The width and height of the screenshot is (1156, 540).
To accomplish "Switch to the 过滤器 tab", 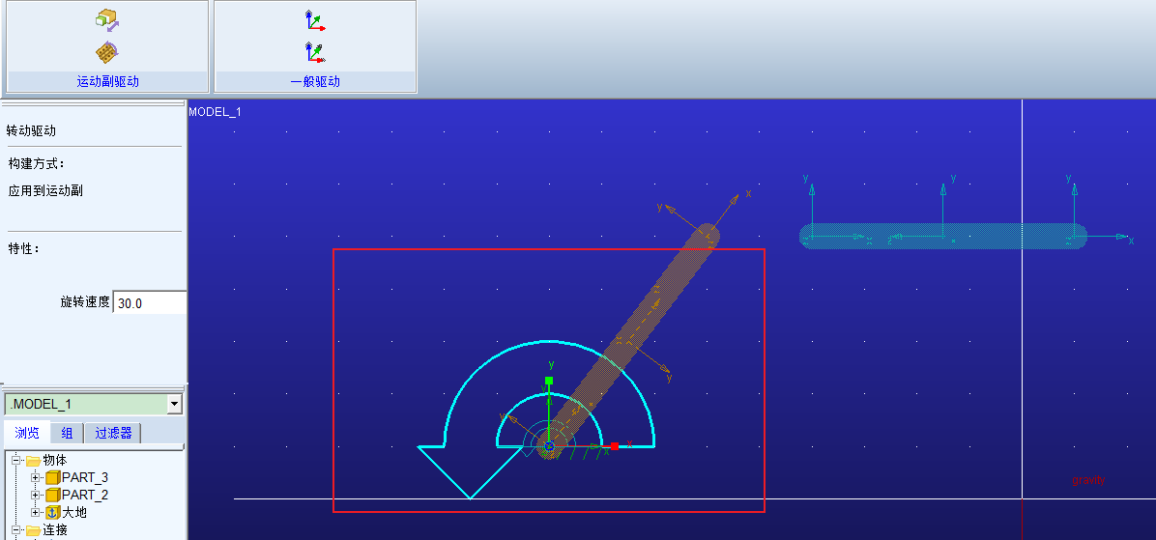I will pyautogui.click(x=113, y=433).
